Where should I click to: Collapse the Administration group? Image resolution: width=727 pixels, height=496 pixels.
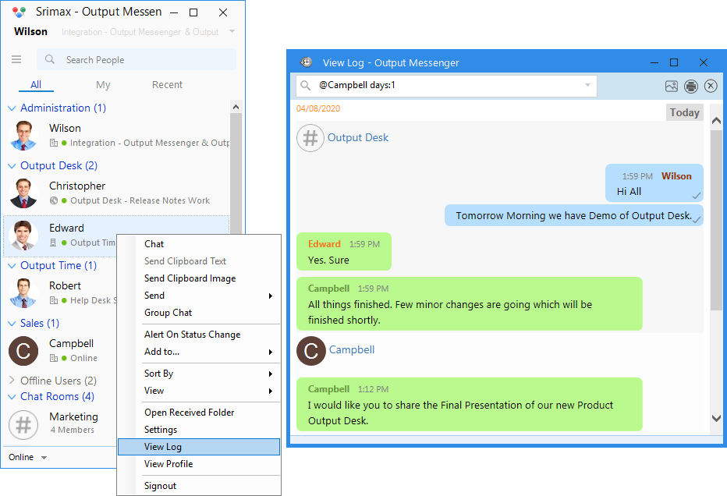point(12,108)
